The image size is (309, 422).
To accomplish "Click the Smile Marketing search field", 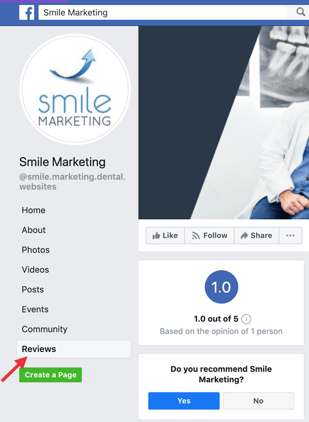I will pos(162,12).
